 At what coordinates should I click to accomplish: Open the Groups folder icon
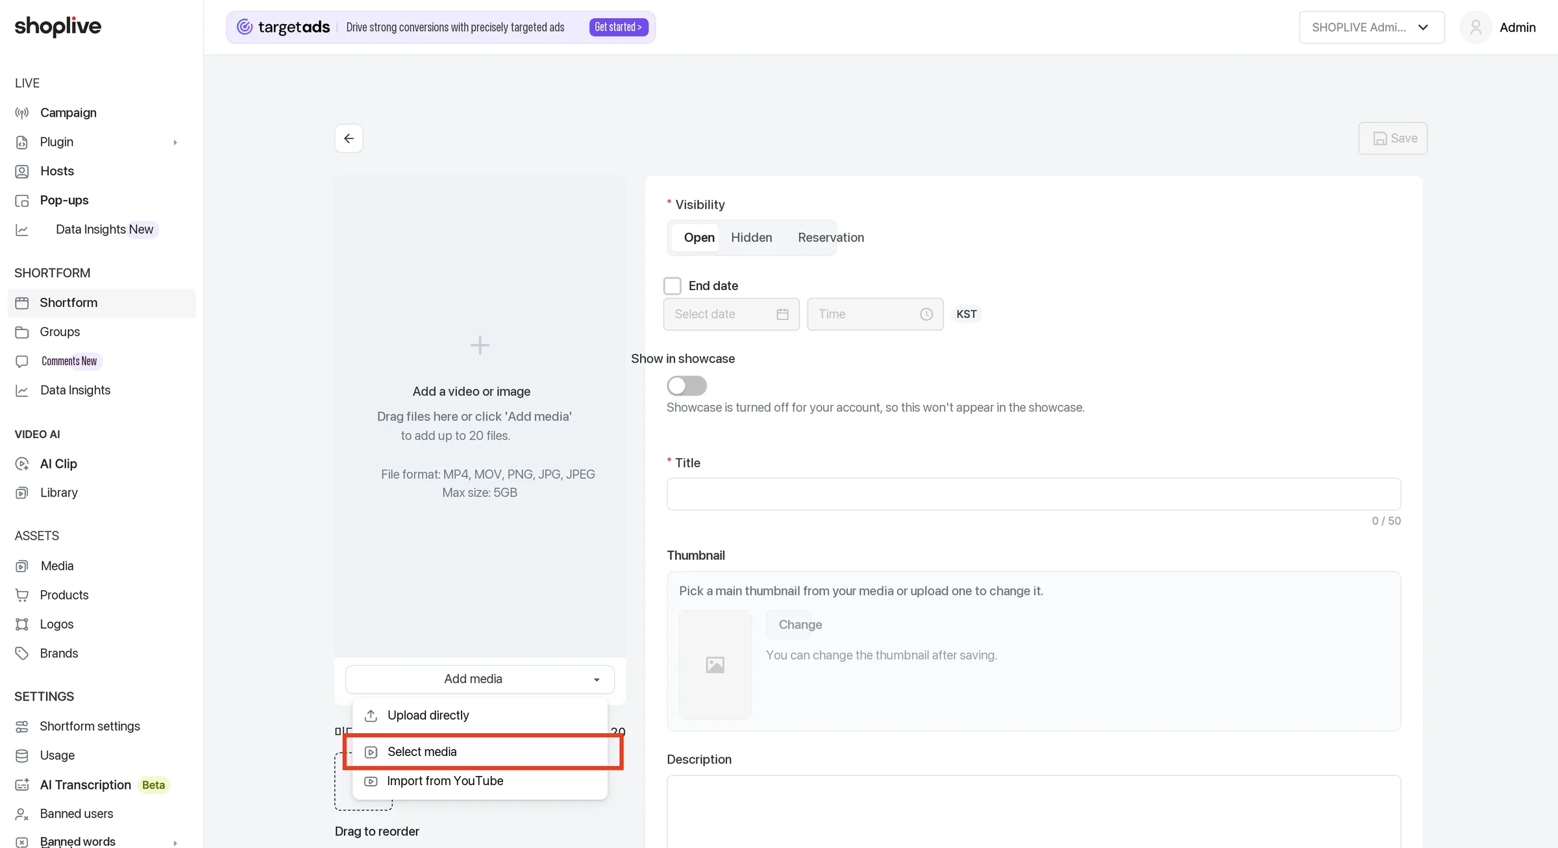pos(22,332)
